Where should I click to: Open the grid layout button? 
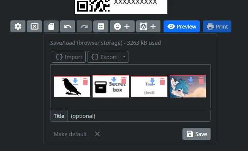[x=101, y=26]
